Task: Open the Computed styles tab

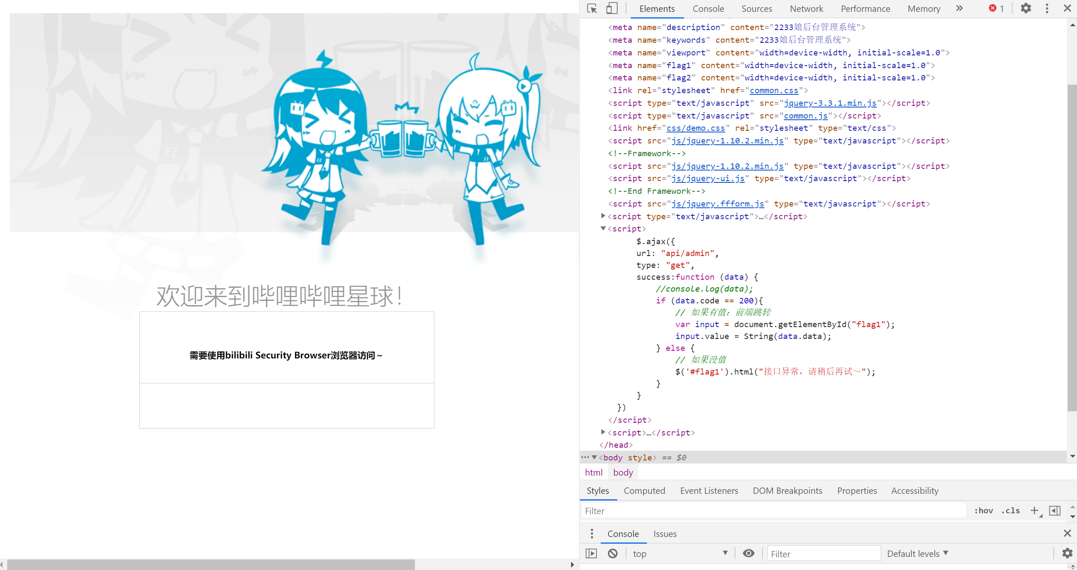Action: point(644,491)
